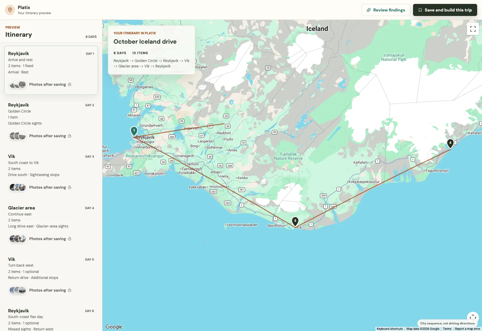Viewport: 482px width, 331px height.
Task: Click the Borgarnes town label
Action: click(x=145, y=87)
